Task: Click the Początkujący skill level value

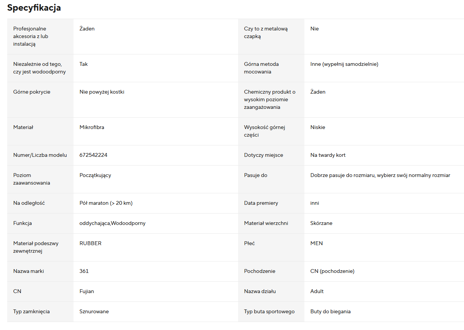Action: coord(95,175)
